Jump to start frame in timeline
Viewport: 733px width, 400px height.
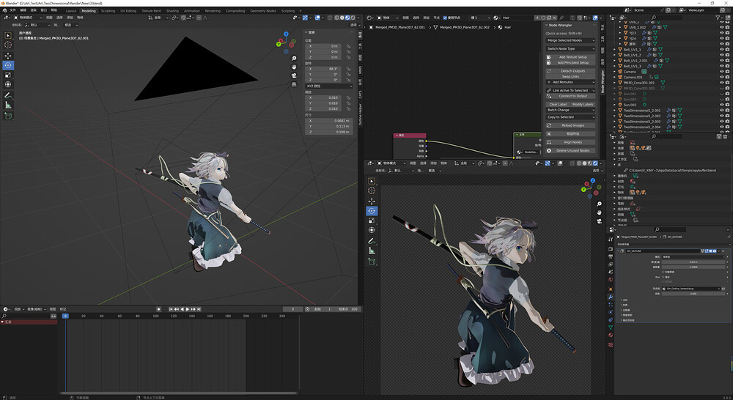[x=171, y=309]
